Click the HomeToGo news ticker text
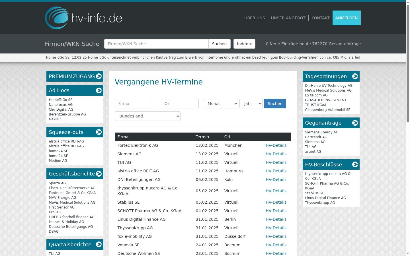This screenshot has width=410, height=256. point(203,57)
